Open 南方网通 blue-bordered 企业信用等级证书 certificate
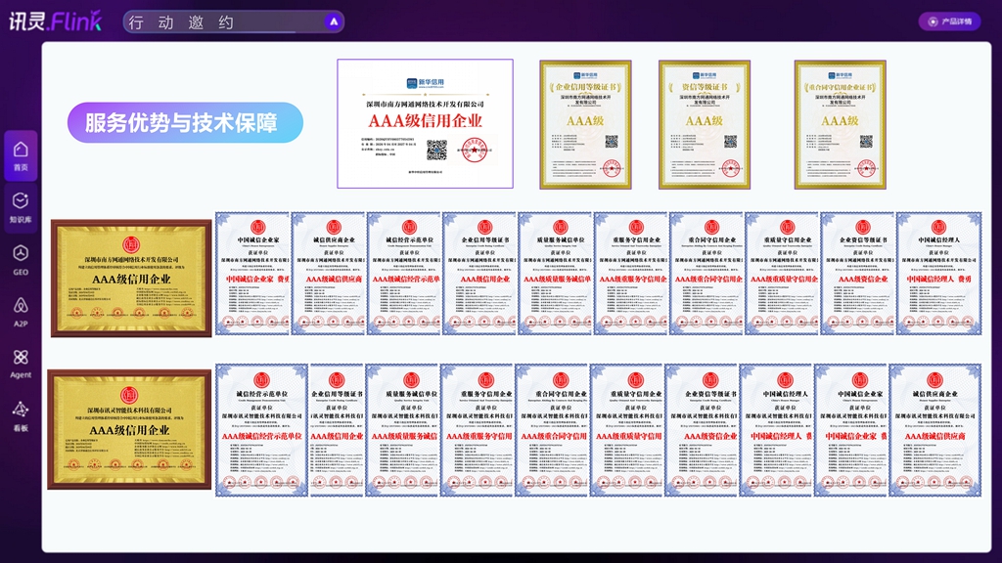Image resolution: width=1002 pixels, height=563 pixels. [479, 274]
